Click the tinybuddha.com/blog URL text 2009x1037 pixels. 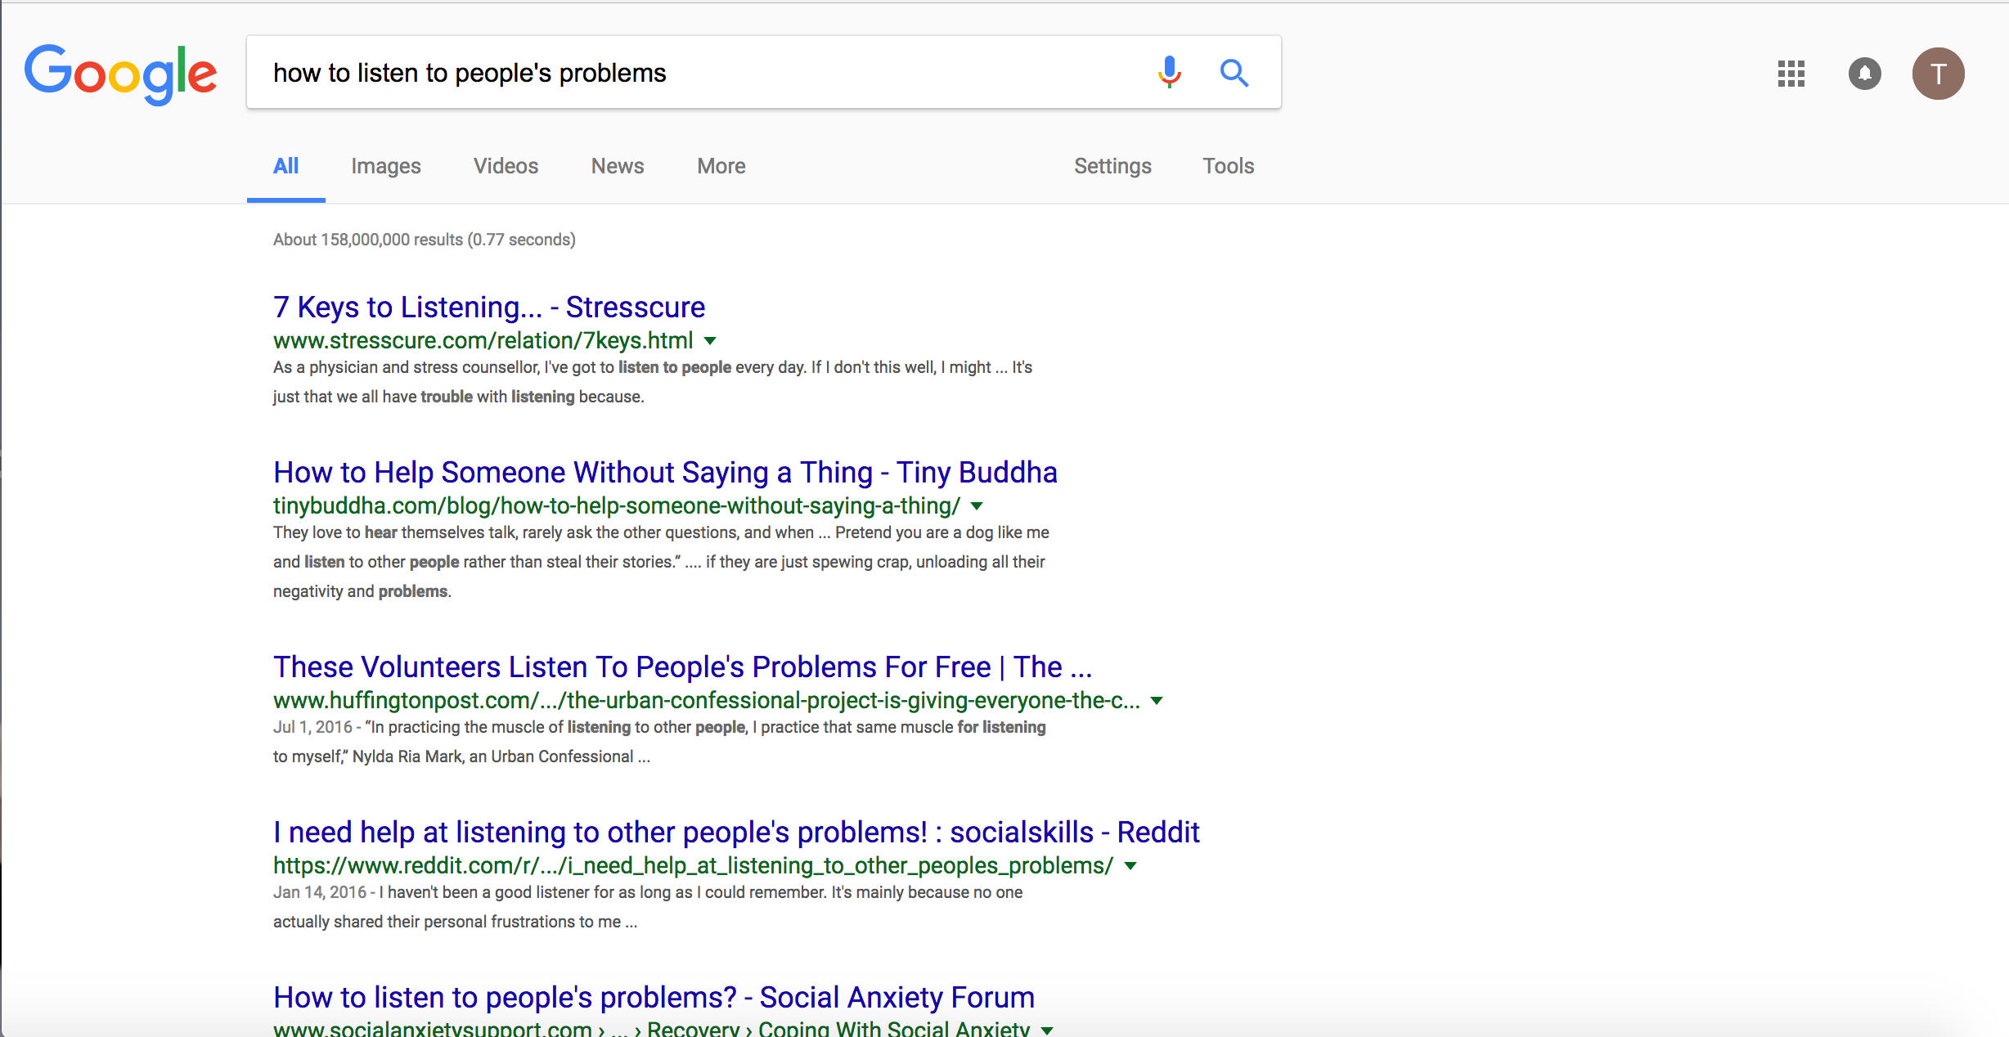(617, 506)
